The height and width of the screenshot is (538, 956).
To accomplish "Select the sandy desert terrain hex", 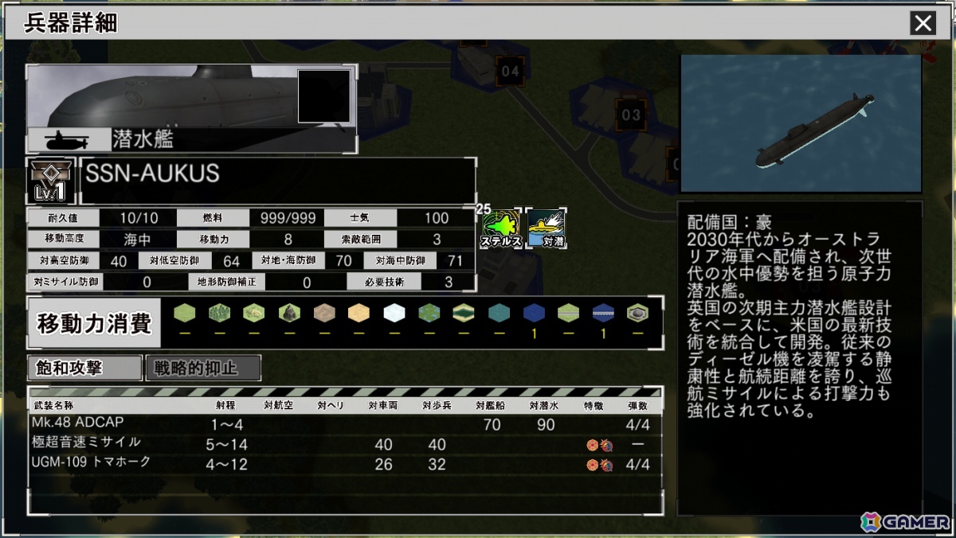I will [359, 314].
